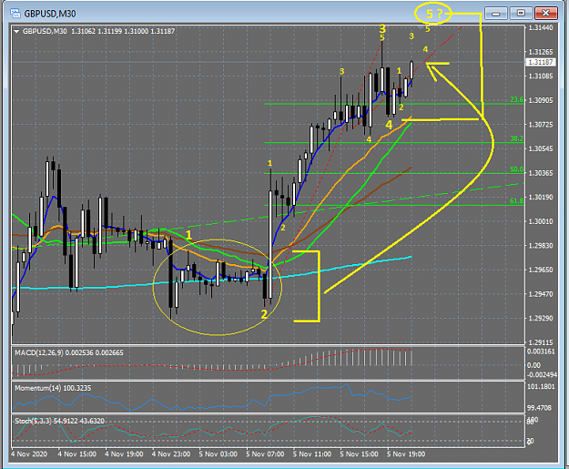
Task: Click the 5 Nov 19:00 time axis label
Action: [x=406, y=454]
